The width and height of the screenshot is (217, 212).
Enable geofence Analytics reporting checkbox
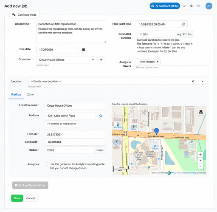click(46, 164)
